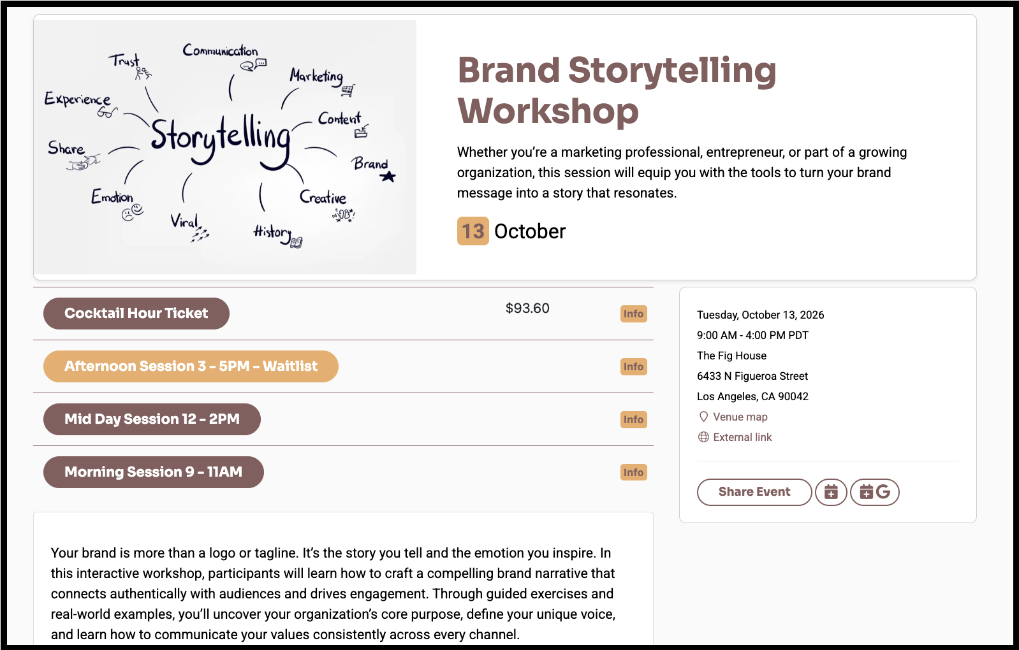Open Info for Mid Day Session
This screenshot has width=1019, height=650.
pyautogui.click(x=633, y=419)
